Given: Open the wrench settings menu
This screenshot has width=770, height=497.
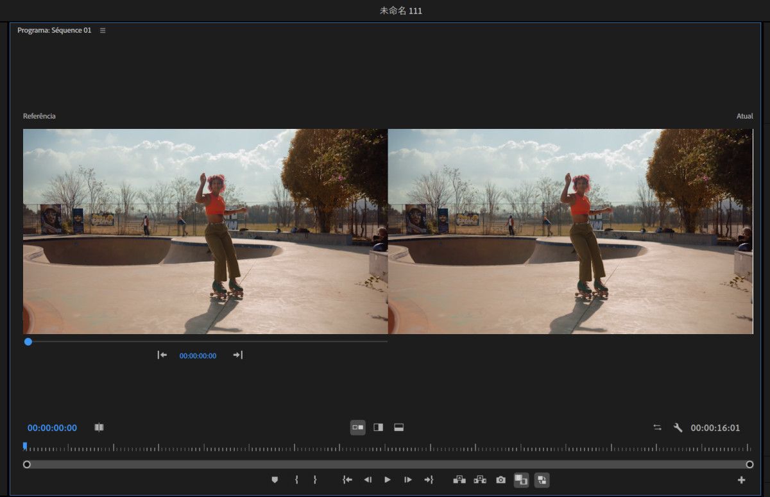Looking at the screenshot, I should 678,428.
